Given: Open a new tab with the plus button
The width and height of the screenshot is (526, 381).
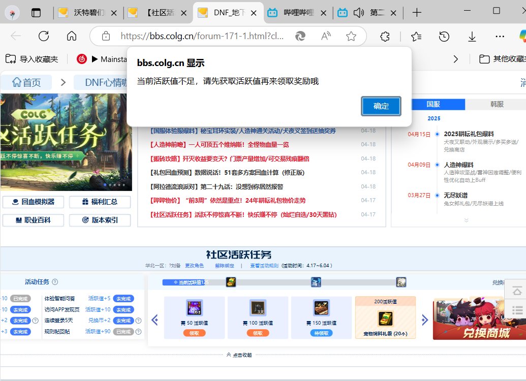Looking at the screenshot, I should tap(417, 13).
